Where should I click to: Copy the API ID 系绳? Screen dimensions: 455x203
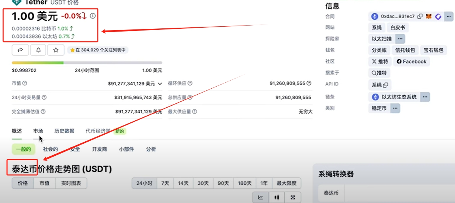pos(386,85)
